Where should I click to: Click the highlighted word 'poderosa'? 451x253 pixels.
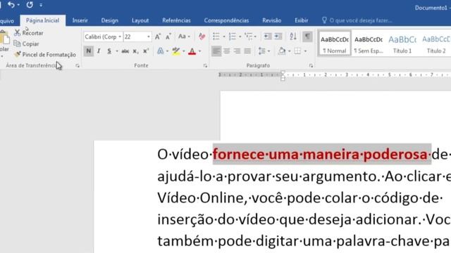[x=395, y=155]
